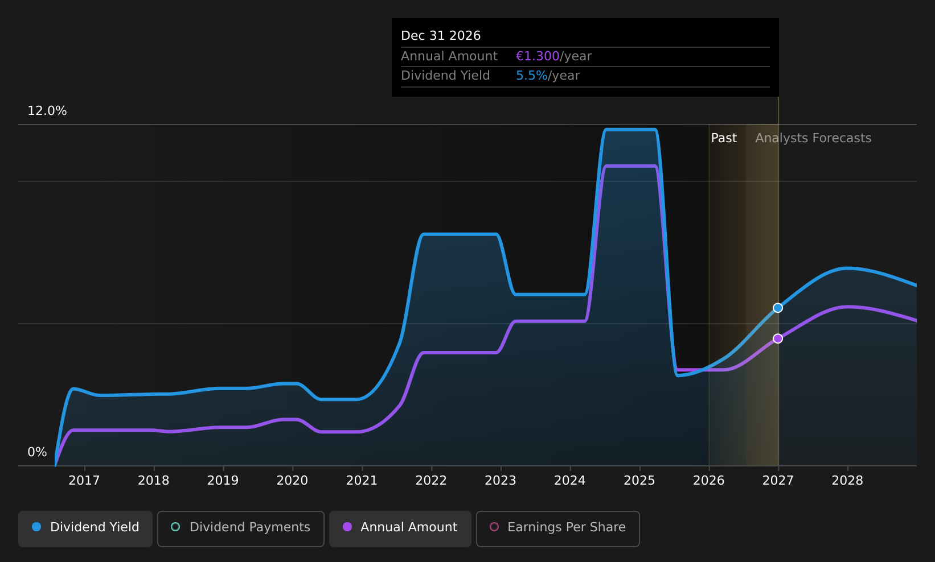Click the 0% y-axis label
935x562 pixels.
[38, 452]
